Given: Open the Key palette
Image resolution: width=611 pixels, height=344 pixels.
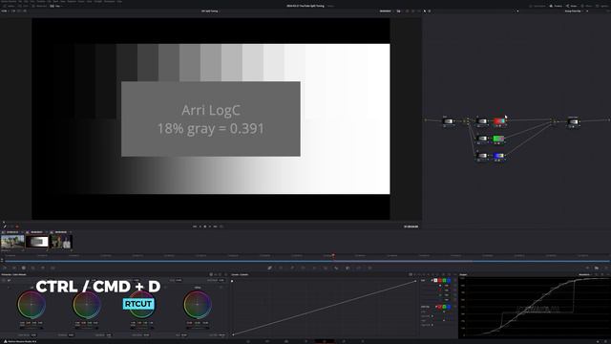Looking at the screenshot, I should click(x=348, y=268).
